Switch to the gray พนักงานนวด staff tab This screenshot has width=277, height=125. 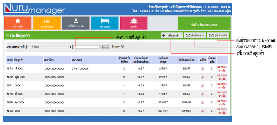point(76,23)
